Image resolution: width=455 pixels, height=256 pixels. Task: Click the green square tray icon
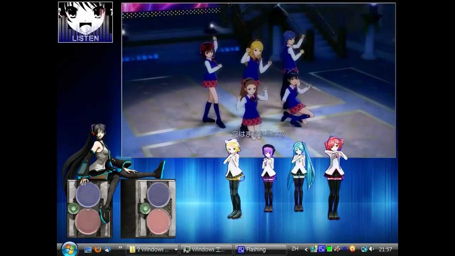point(330,249)
